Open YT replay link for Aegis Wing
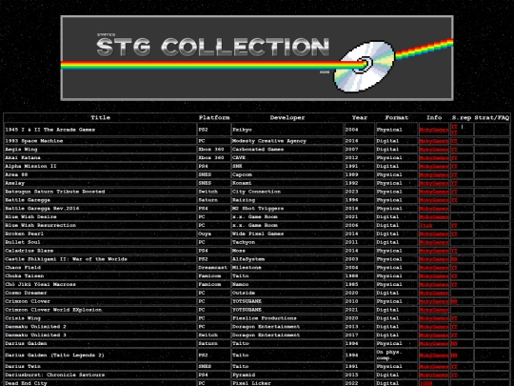Screen dimensions: 514x386 click(x=454, y=150)
